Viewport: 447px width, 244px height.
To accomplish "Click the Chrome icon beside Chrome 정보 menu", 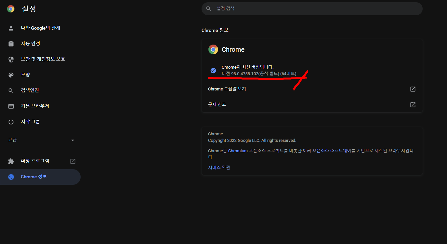I will (11, 177).
